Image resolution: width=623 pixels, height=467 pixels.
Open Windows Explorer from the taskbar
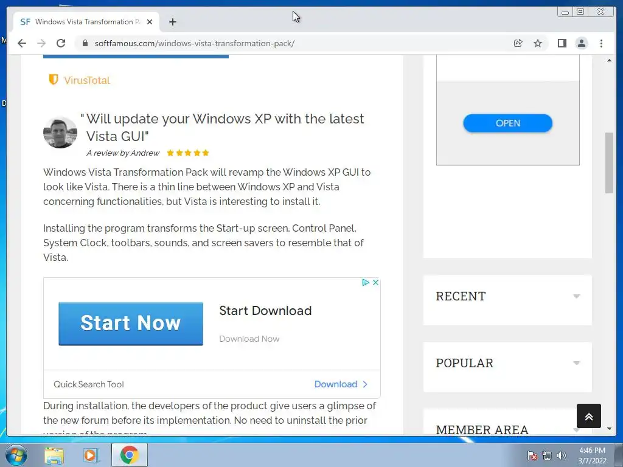(x=54, y=455)
